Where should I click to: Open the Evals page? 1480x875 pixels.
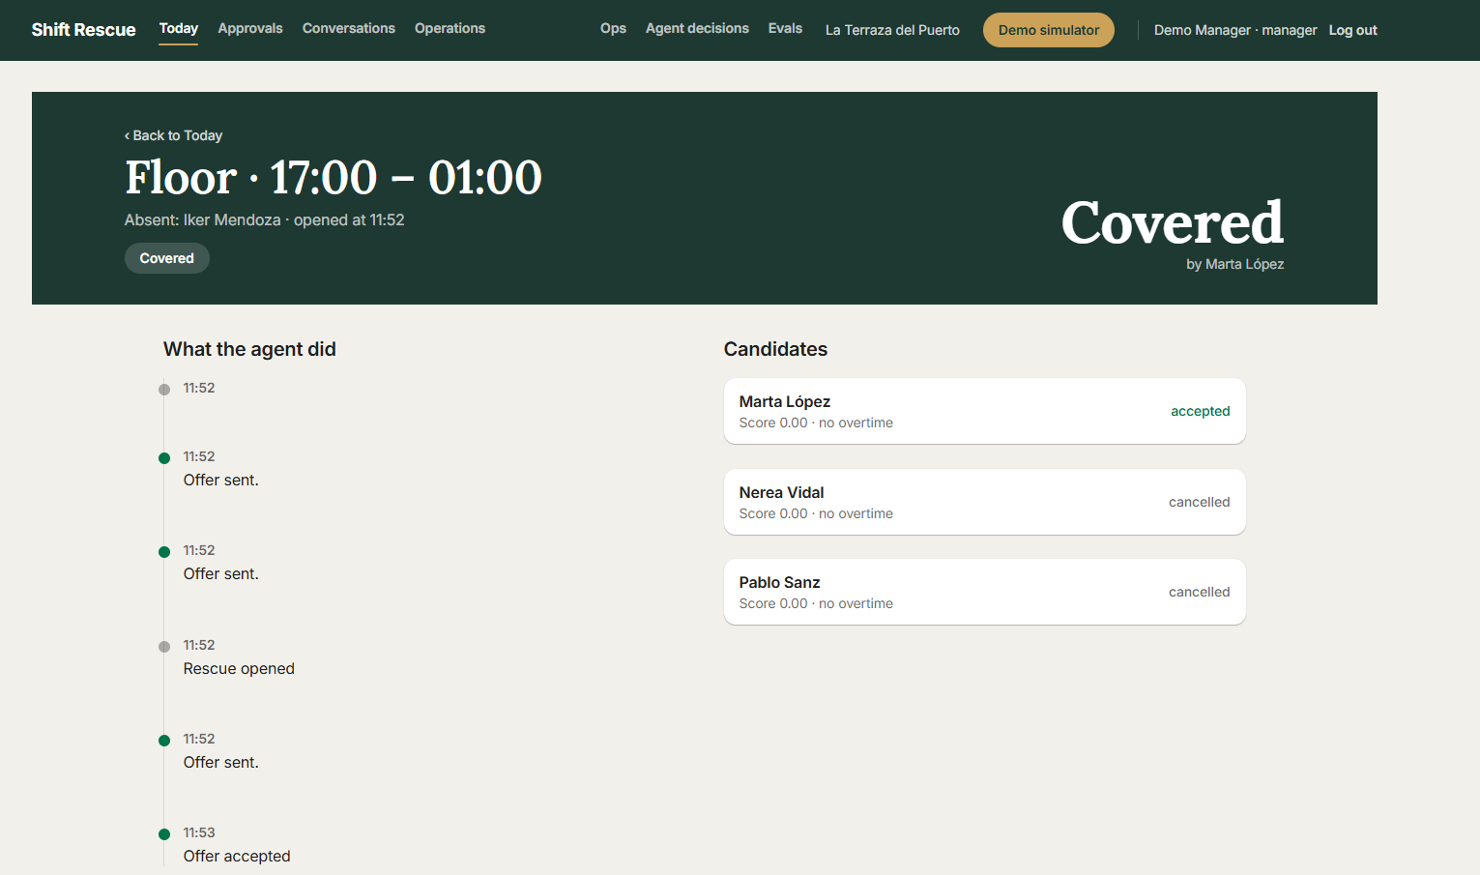click(x=785, y=29)
